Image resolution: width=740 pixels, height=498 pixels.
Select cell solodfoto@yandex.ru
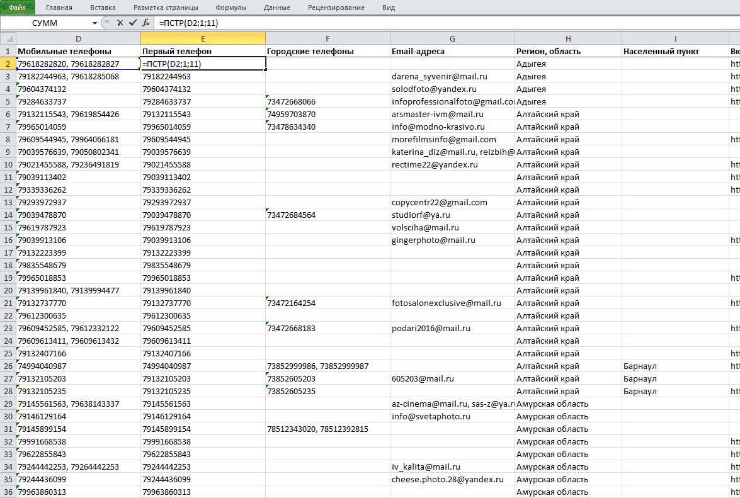pyautogui.click(x=452, y=89)
